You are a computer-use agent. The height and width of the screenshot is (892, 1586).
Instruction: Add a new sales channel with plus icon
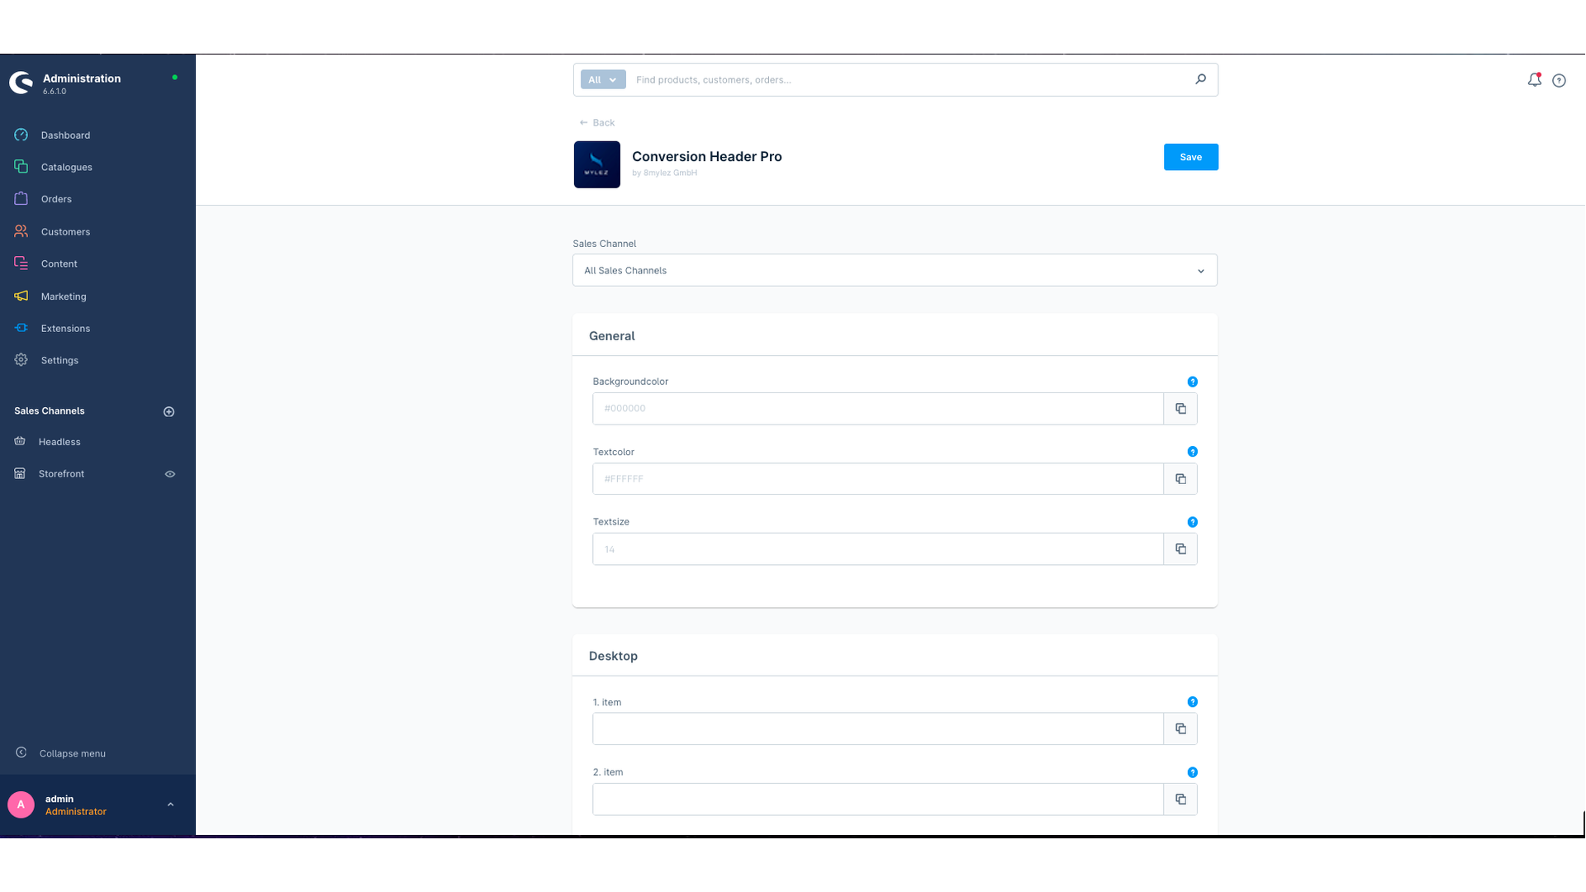pos(169,411)
